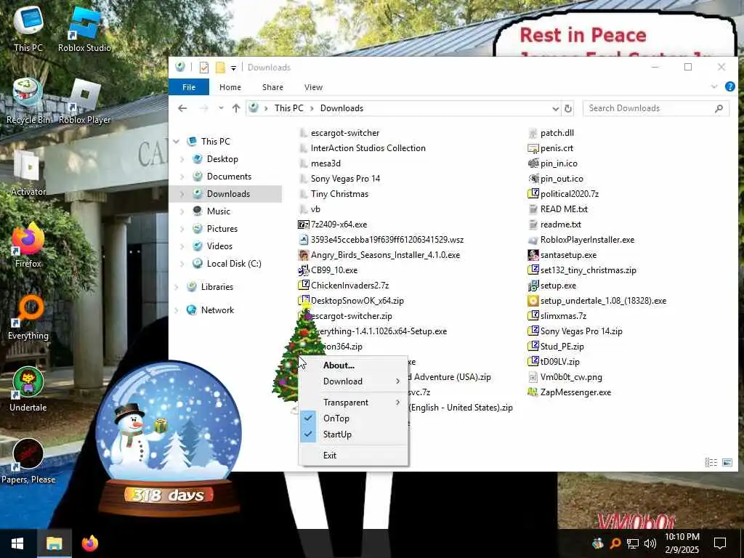Open the Transparent submenu
The height and width of the screenshot is (558, 744).
(x=353, y=403)
